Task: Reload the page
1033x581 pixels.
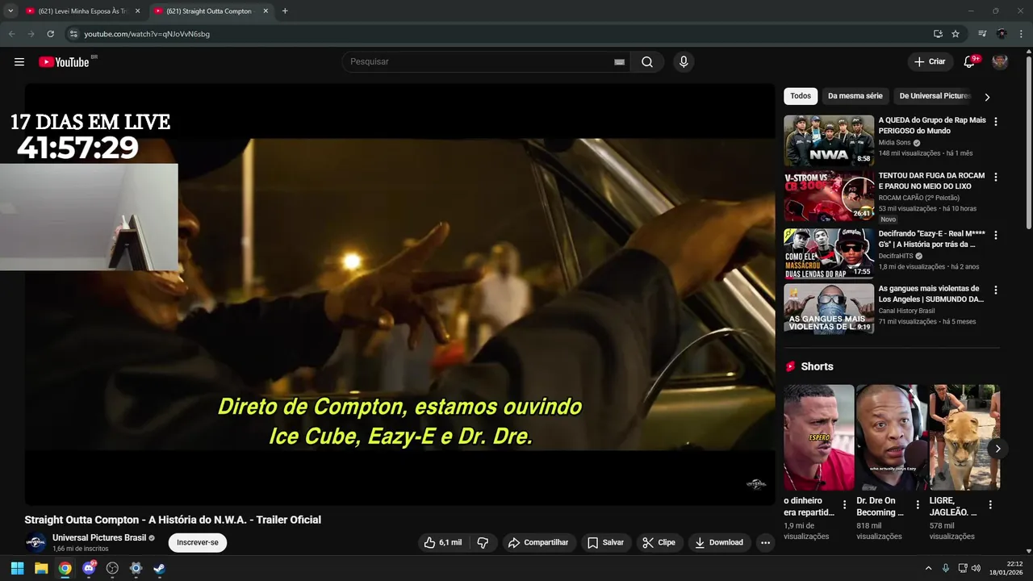Action: click(50, 34)
